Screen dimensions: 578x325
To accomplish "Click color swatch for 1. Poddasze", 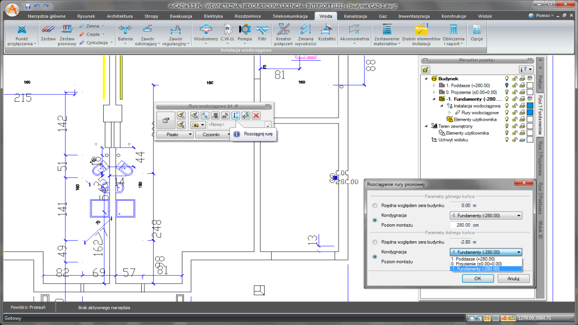I will (x=530, y=85).
